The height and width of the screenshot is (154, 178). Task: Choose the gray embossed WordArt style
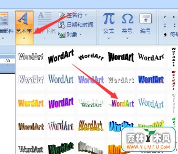[121, 80]
